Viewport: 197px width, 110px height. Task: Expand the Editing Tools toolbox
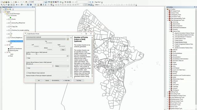[167, 92]
